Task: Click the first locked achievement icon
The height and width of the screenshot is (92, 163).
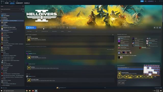Action: (119, 83)
